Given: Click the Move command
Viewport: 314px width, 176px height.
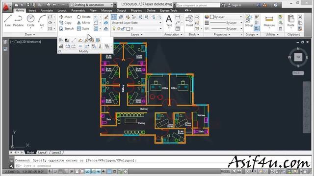Looking at the screenshot, I should pyautogui.click(x=65, y=17).
